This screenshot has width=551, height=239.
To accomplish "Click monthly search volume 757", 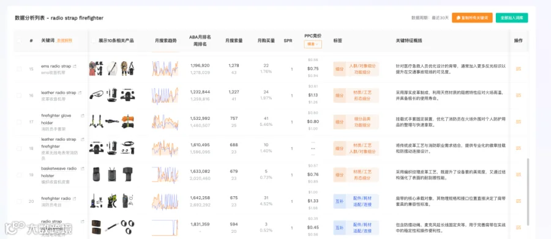I will pos(234,119).
